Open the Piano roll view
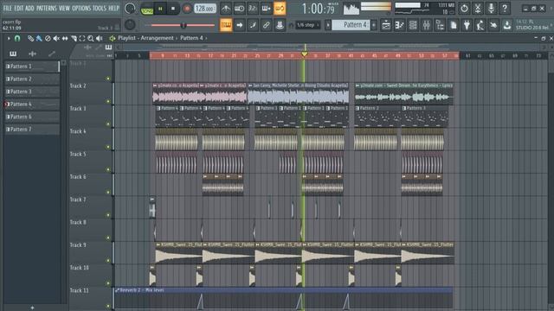Screen dimensions: 554x311 [x=400, y=25]
